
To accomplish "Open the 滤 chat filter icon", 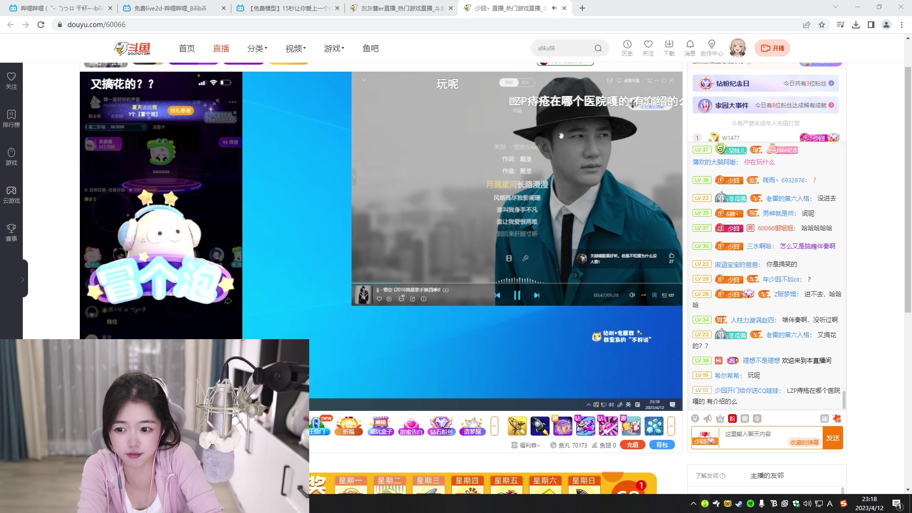I will pos(825,418).
